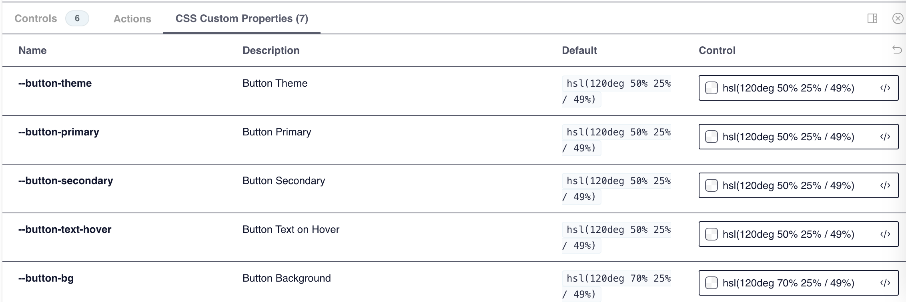This screenshot has height=302, width=906.
Task: Click the Controls count badge 6
Action: pos(77,18)
